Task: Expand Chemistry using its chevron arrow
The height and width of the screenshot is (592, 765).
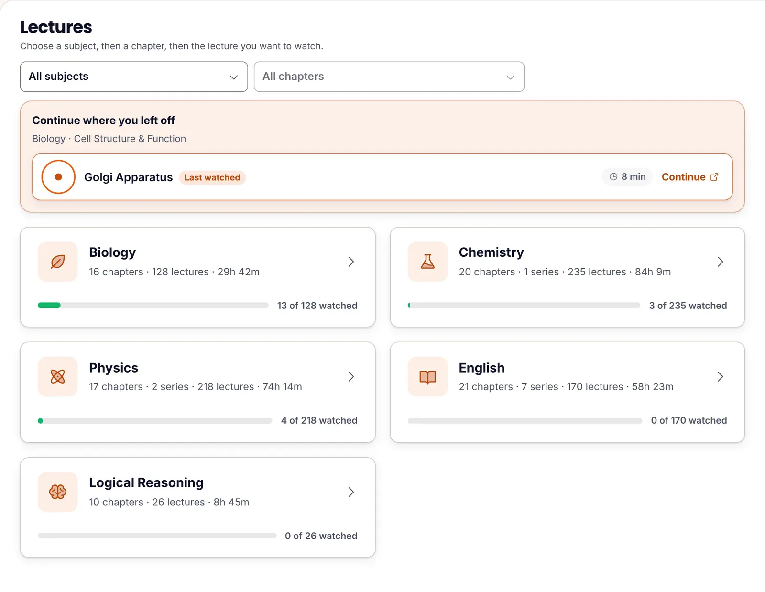Action: pos(721,262)
